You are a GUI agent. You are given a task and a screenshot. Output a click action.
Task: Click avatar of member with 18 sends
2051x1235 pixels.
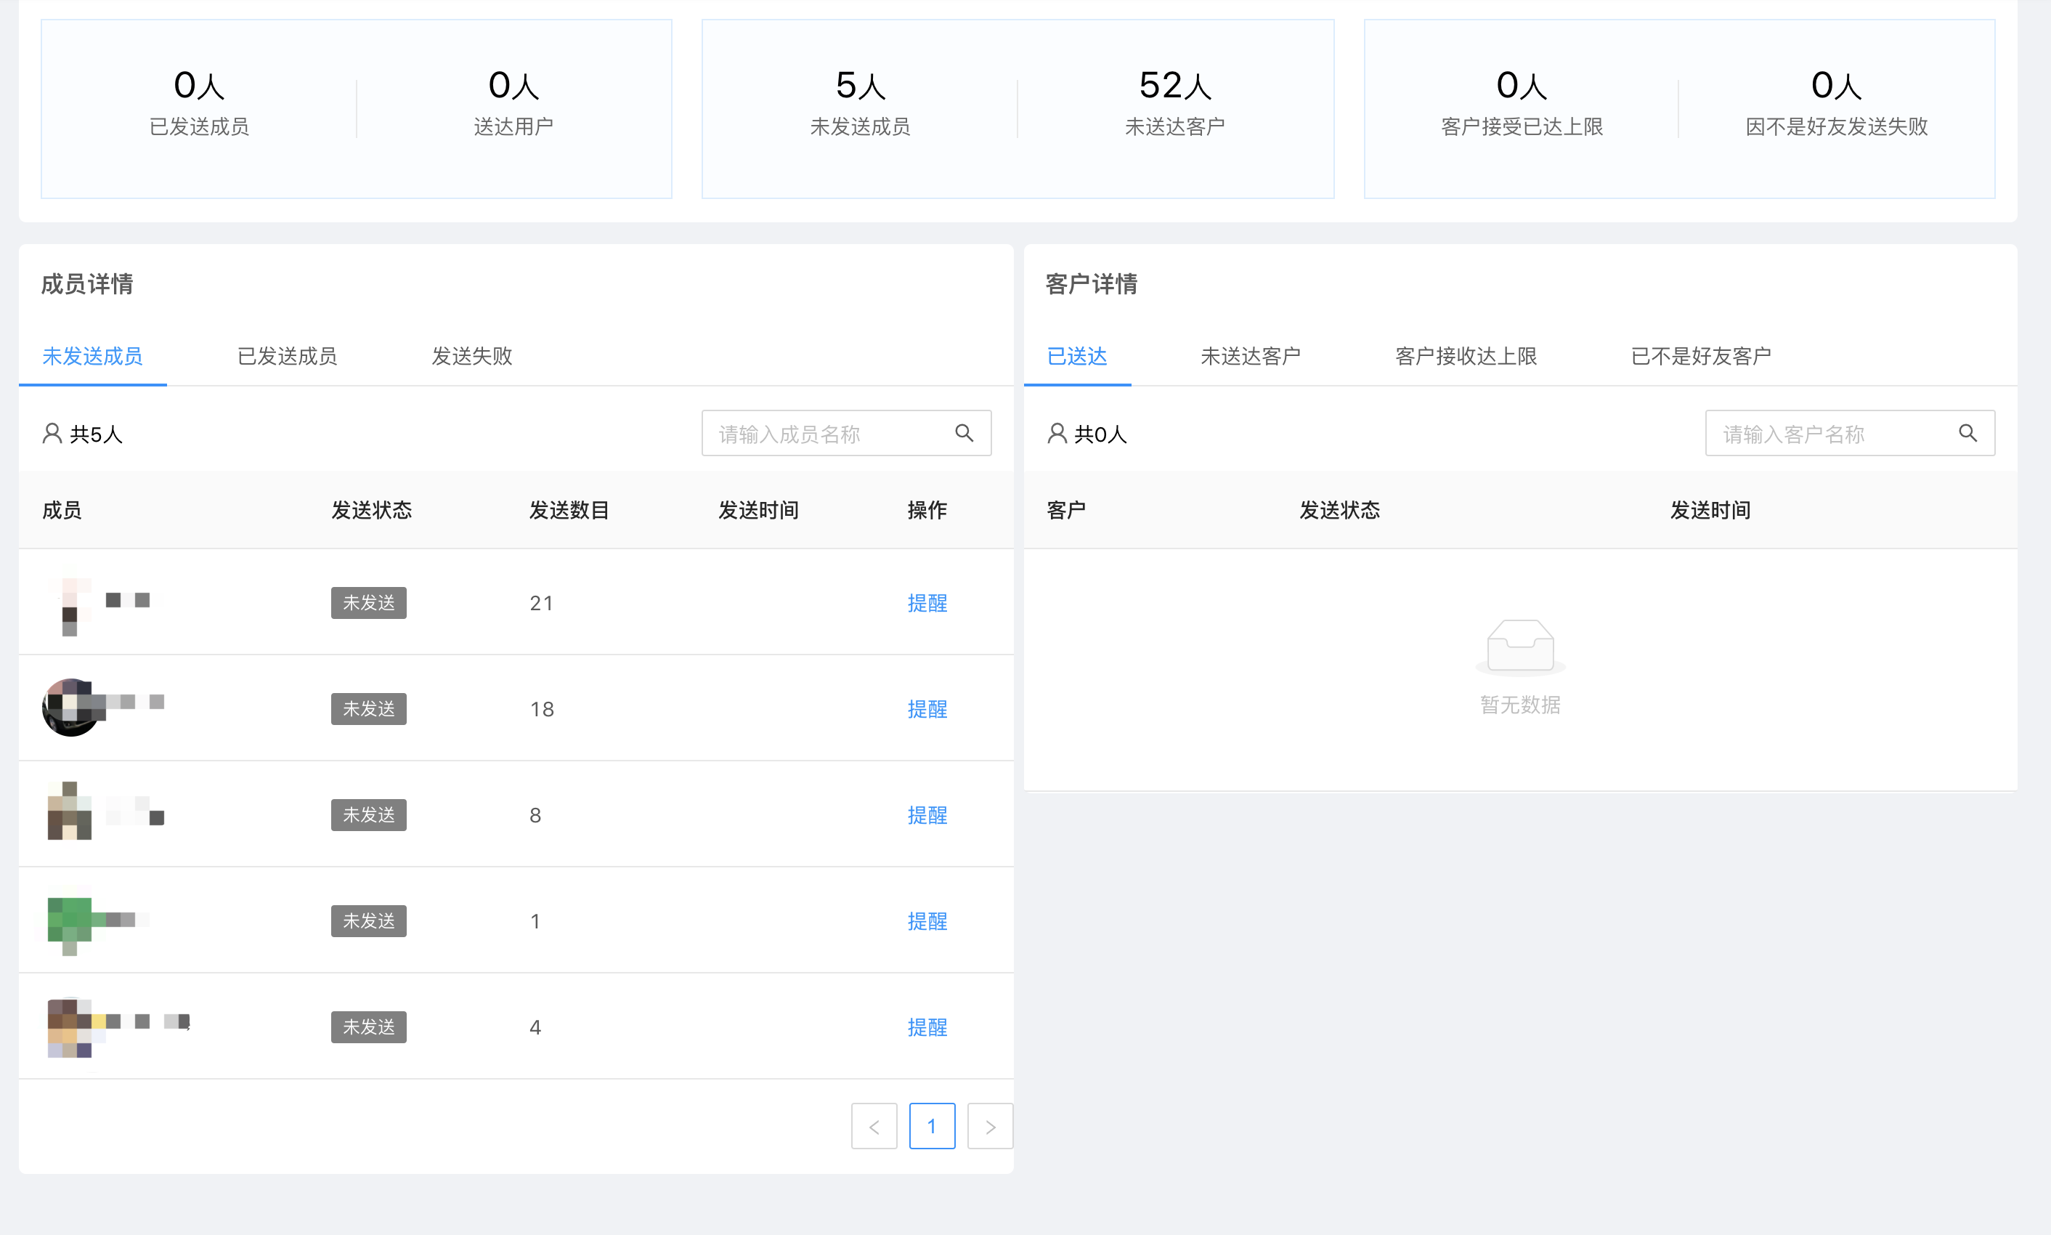(70, 708)
